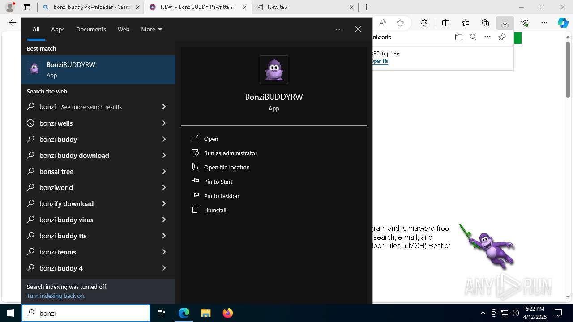Image resolution: width=573 pixels, height=322 pixels.
Task: Add page to favorites star icon
Action: pos(400,23)
